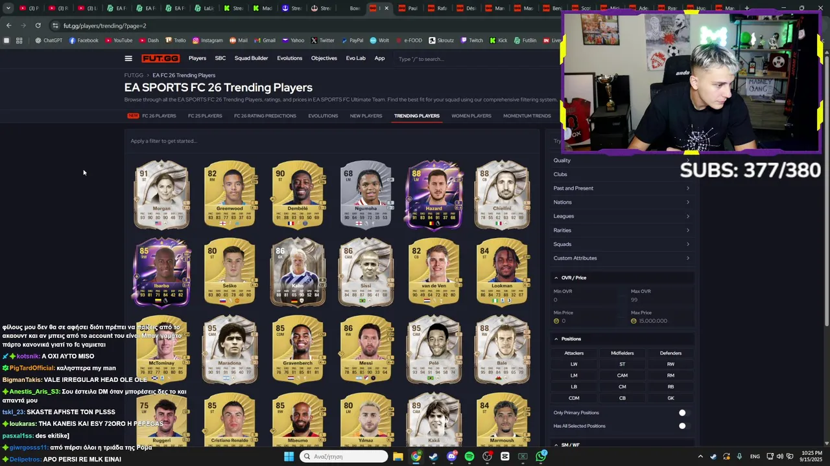Switch to FC 26 Players tab
830x466 pixels.
click(159, 116)
